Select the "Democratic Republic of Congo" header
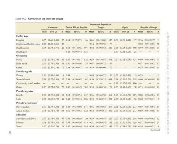 (x=101, y=26)
